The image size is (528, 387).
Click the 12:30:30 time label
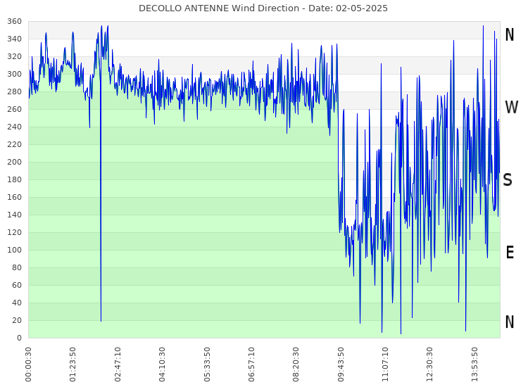click(429, 364)
